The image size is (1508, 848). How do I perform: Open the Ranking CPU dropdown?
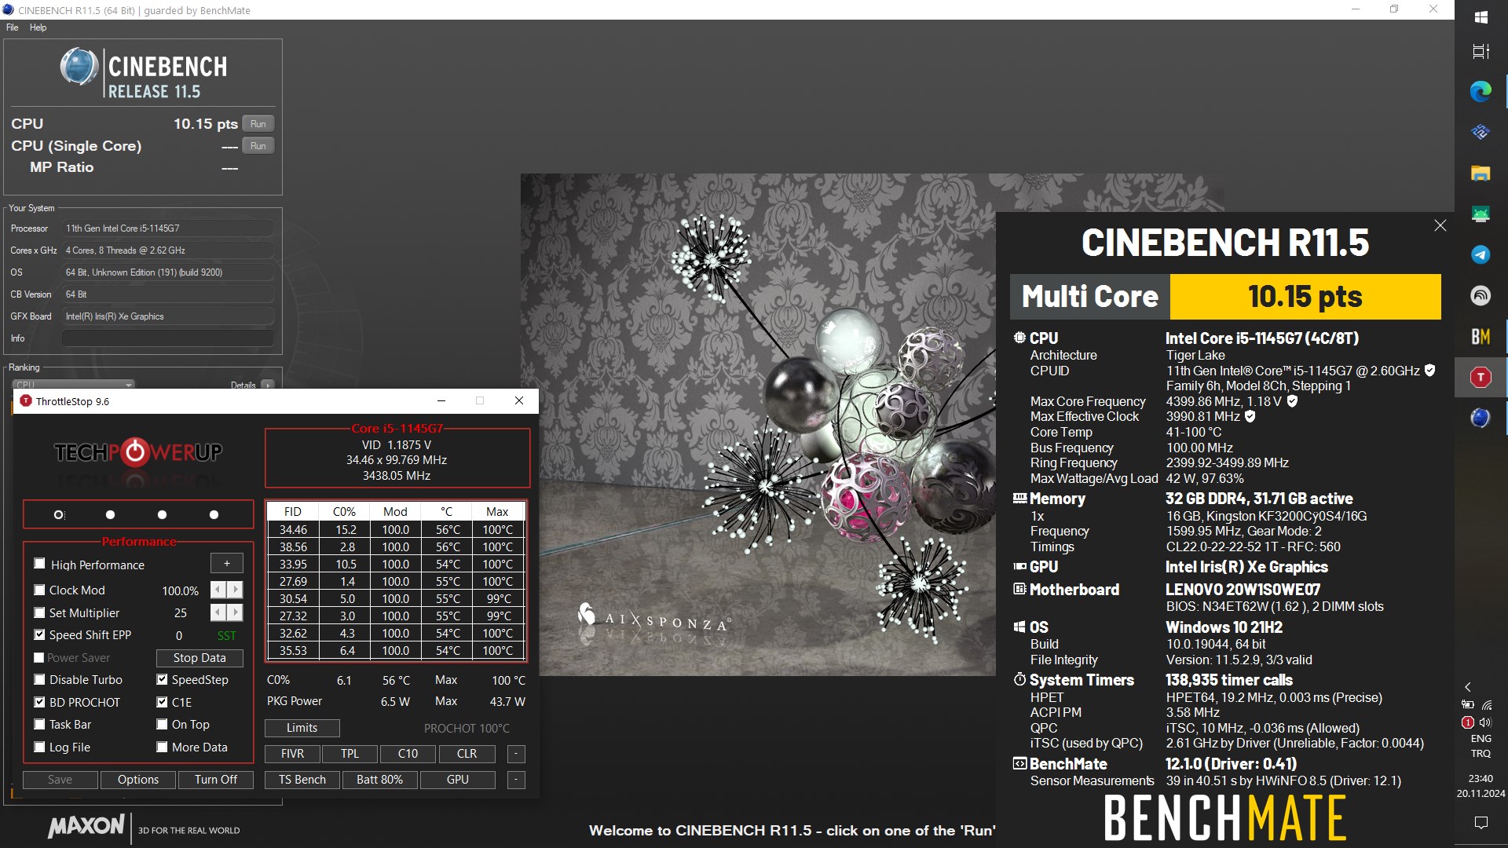[75, 385]
